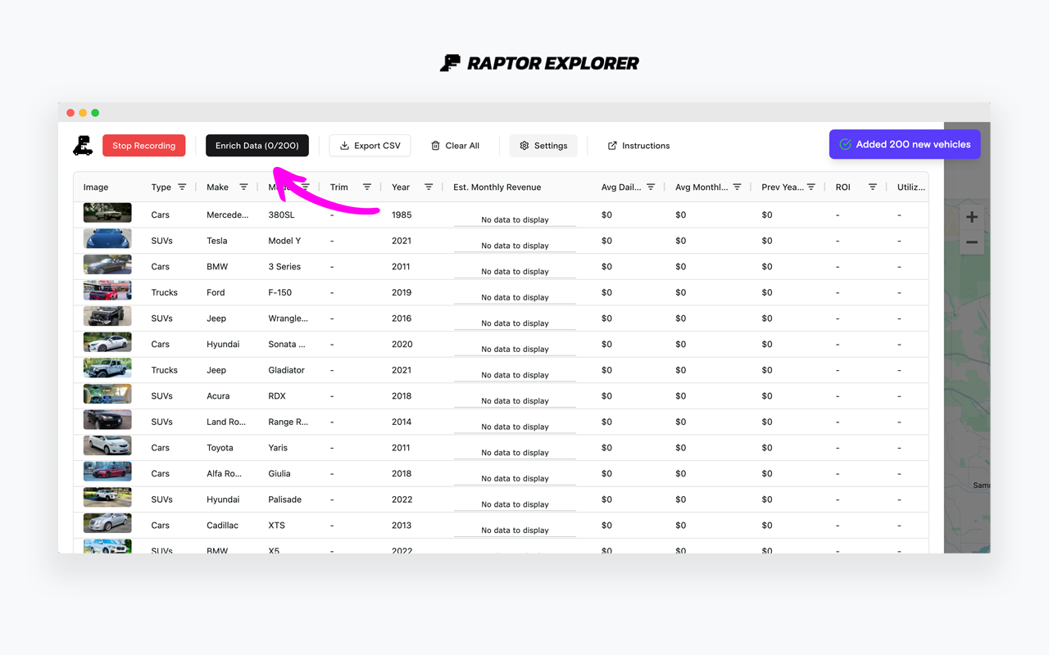Click the map zoom in plus icon
1049x655 pixels.
[x=972, y=217]
